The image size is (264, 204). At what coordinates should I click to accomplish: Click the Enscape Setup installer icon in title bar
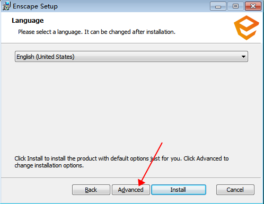coord(6,6)
